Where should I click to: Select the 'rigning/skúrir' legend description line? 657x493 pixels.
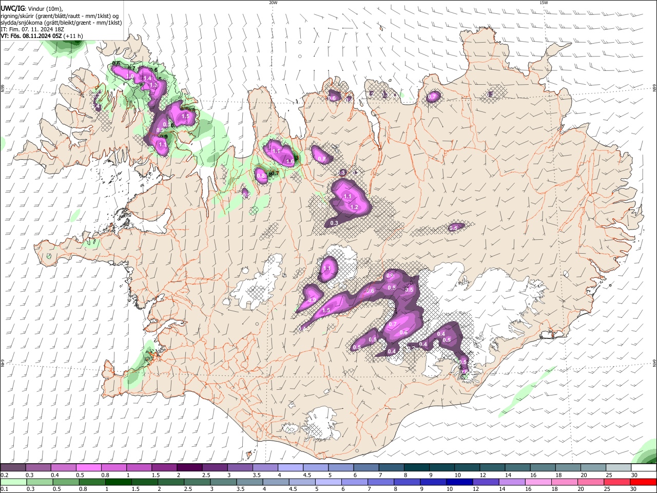(x=60, y=15)
